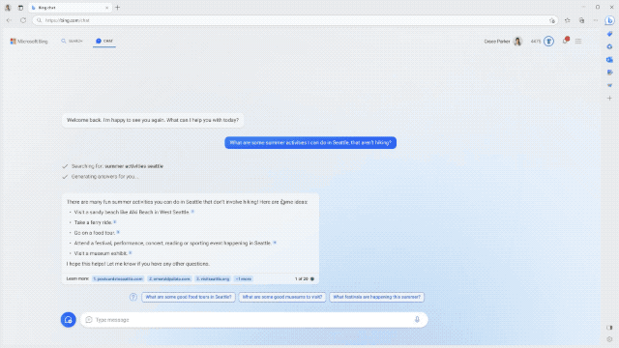
Task: Open the Shopping tag sidebar icon
Action: pos(609,34)
